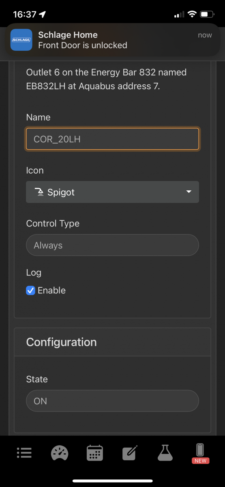Tap the battery status icon
This screenshot has width=225, height=487.
[x=206, y=14]
